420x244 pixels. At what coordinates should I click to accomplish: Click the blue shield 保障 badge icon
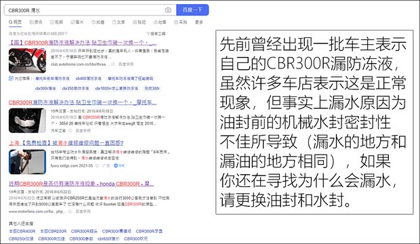(x=116, y=165)
